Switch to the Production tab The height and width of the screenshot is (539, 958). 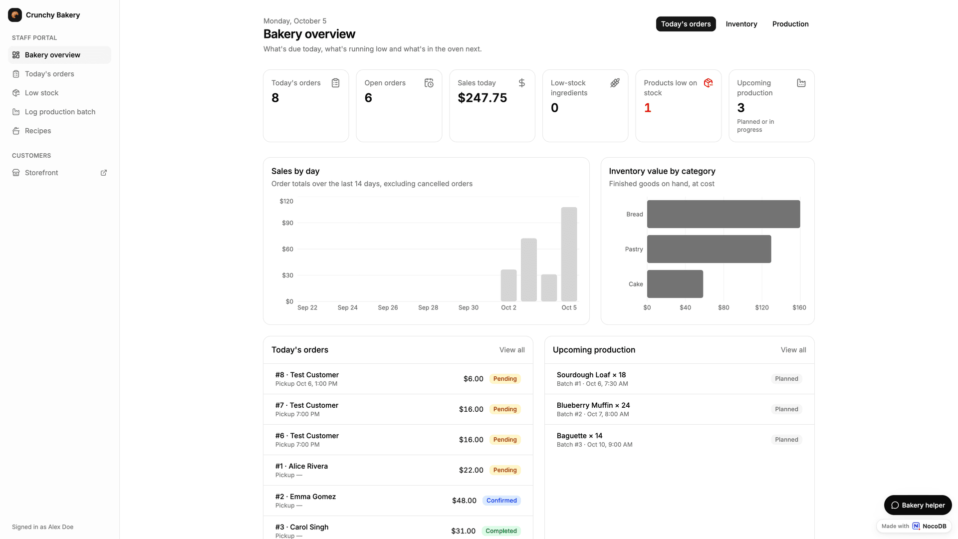point(790,24)
